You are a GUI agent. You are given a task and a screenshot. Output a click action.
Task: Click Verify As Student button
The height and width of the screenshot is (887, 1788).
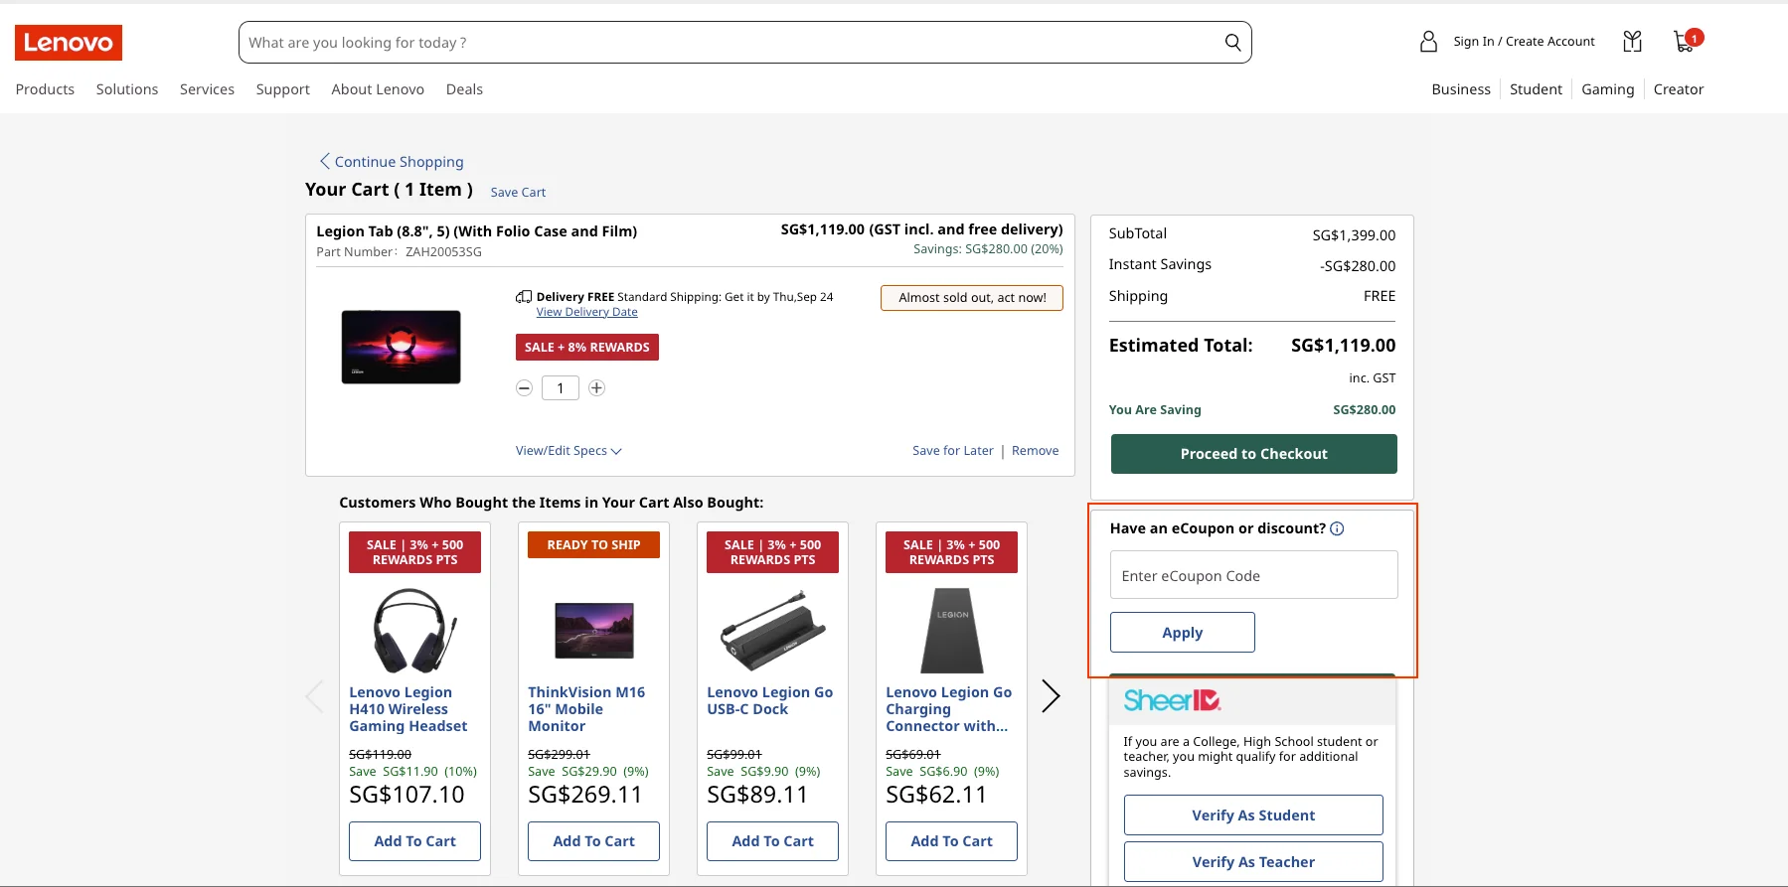point(1253,815)
